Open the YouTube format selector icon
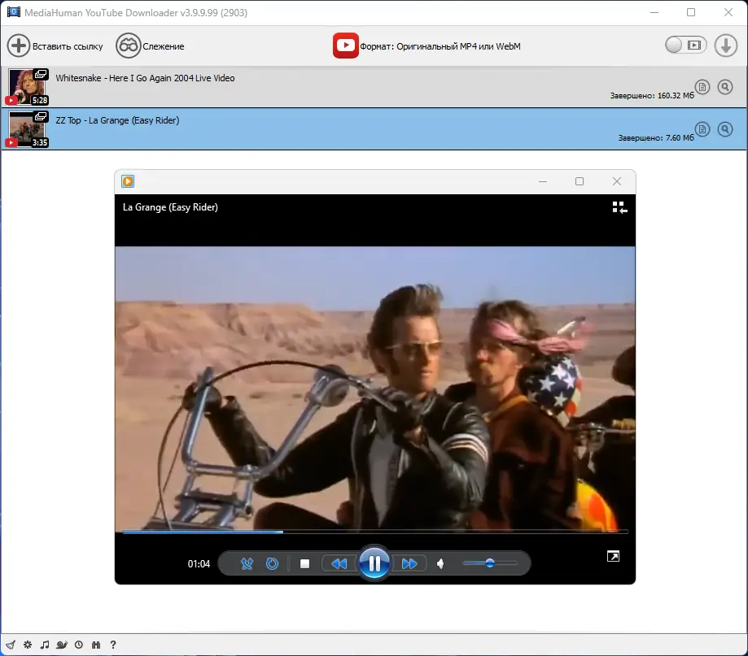 (x=345, y=46)
